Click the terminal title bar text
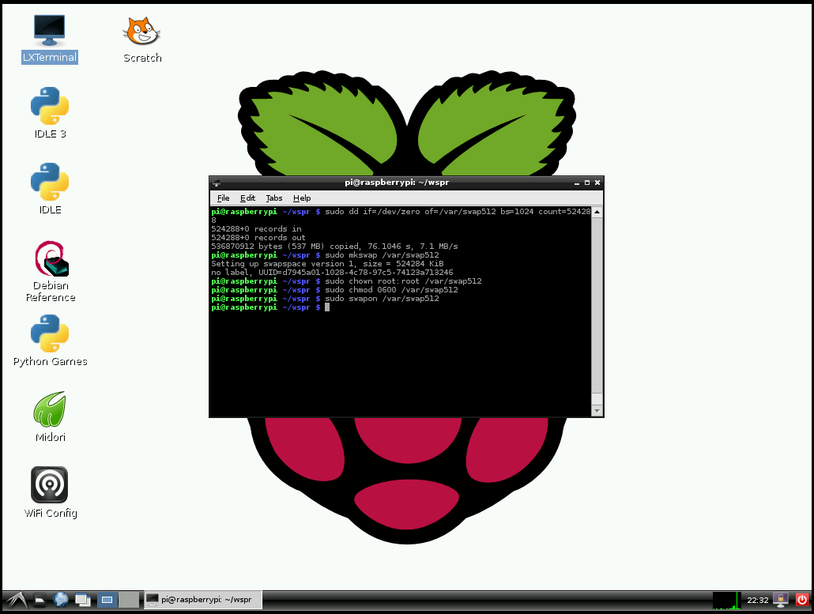814x614 pixels. coord(397,183)
